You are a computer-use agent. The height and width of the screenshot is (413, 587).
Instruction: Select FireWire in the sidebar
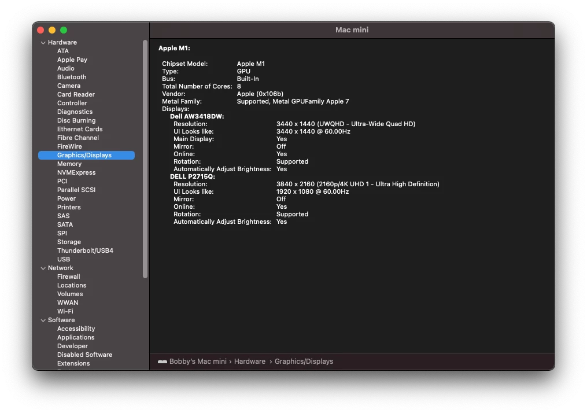[69, 146]
